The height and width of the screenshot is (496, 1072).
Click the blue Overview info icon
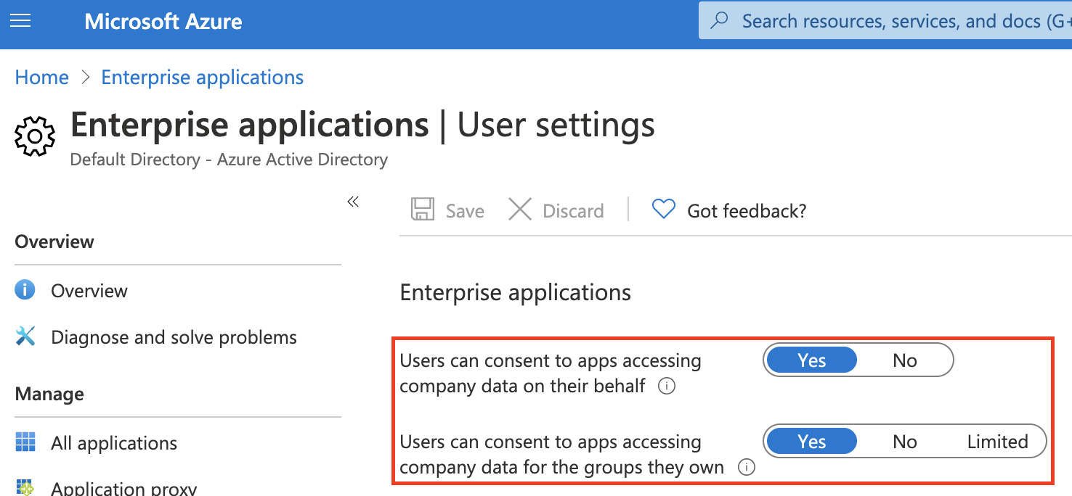25,291
